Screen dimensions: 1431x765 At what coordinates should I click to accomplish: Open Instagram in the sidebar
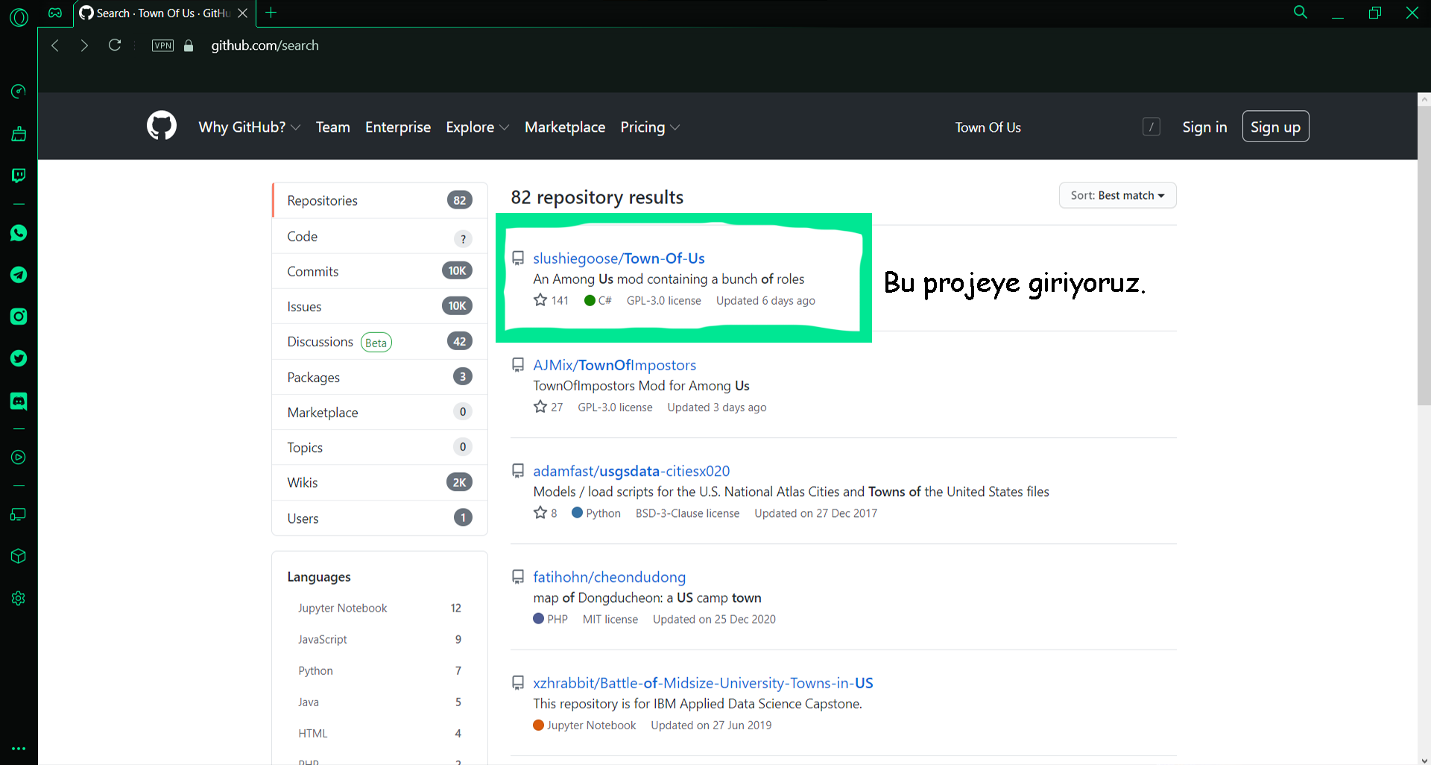pyautogui.click(x=19, y=317)
